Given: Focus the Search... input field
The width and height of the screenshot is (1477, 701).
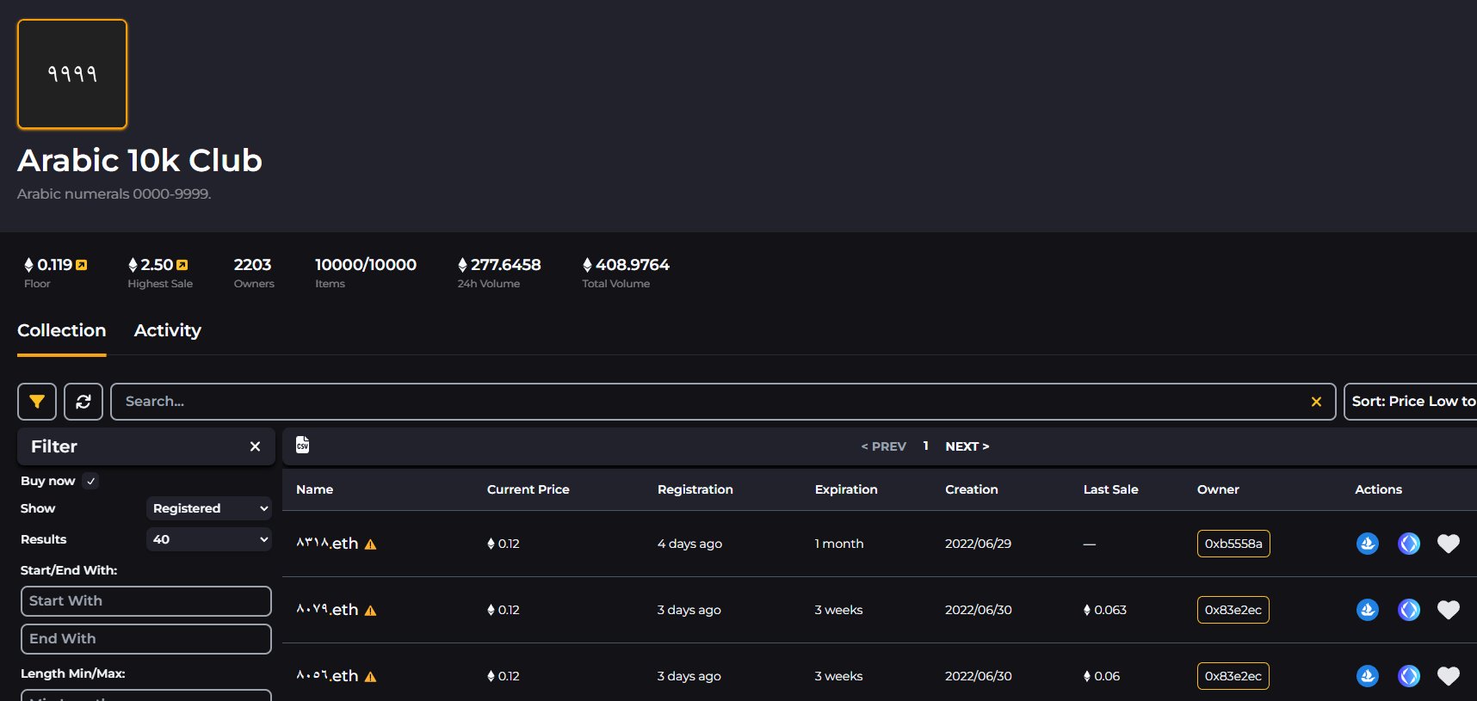Looking at the screenshot, I should [x=723, y=402].
